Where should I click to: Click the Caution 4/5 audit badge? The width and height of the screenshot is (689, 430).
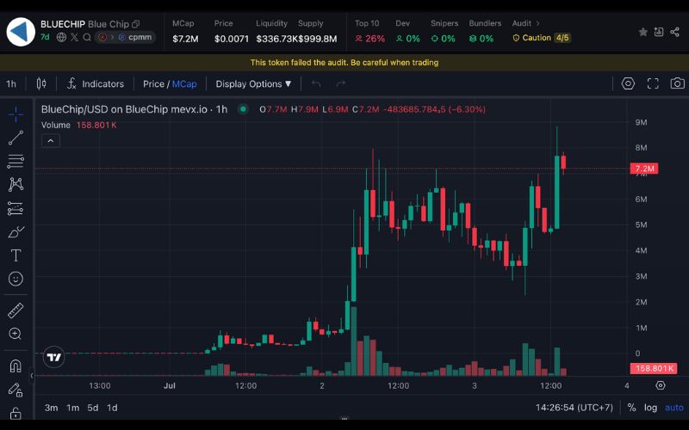click(x=542, y=38)
